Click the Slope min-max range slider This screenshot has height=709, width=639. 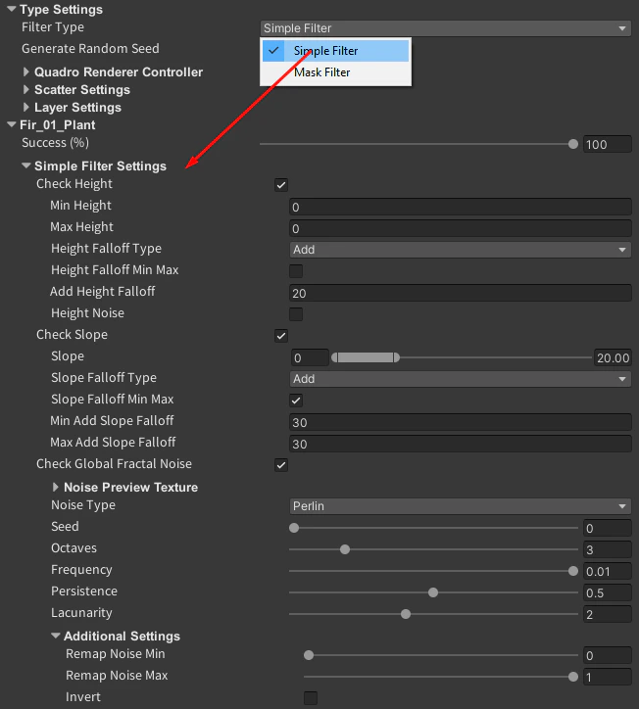(462, 357)
